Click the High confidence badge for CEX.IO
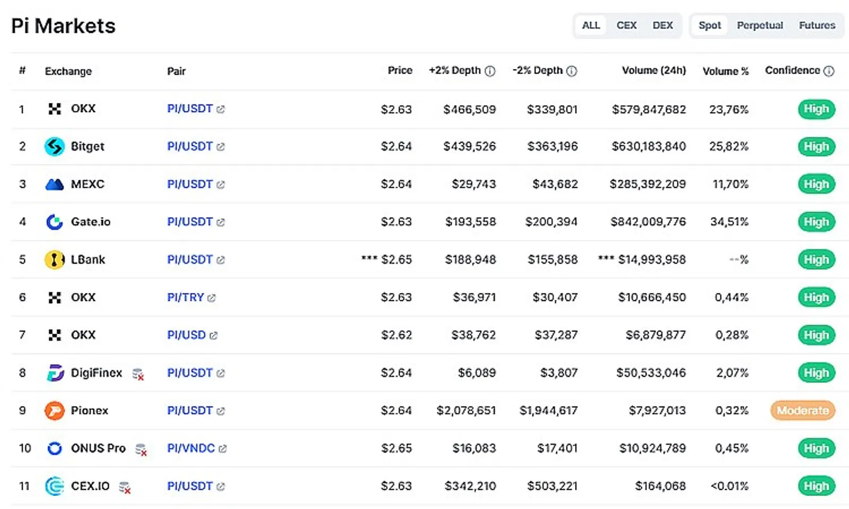The width and height of the screenshot is (849, 509). click(817, 486)
